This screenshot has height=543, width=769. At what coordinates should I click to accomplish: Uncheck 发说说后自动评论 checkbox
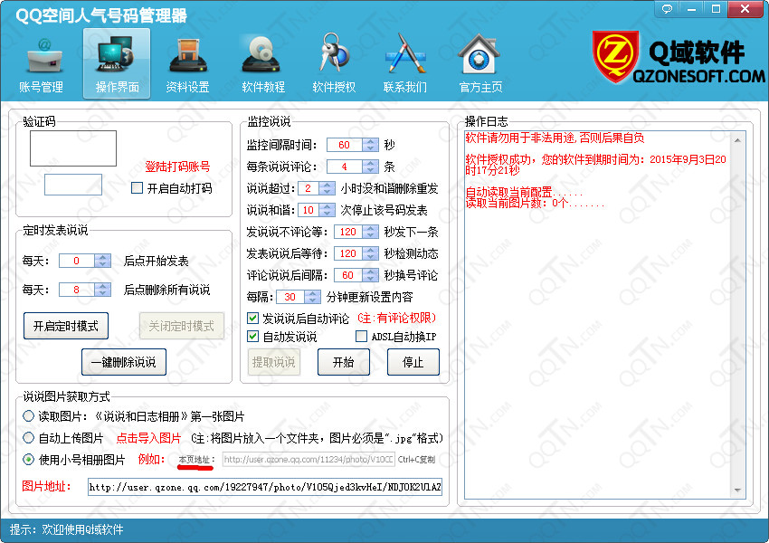pos(253,318)
